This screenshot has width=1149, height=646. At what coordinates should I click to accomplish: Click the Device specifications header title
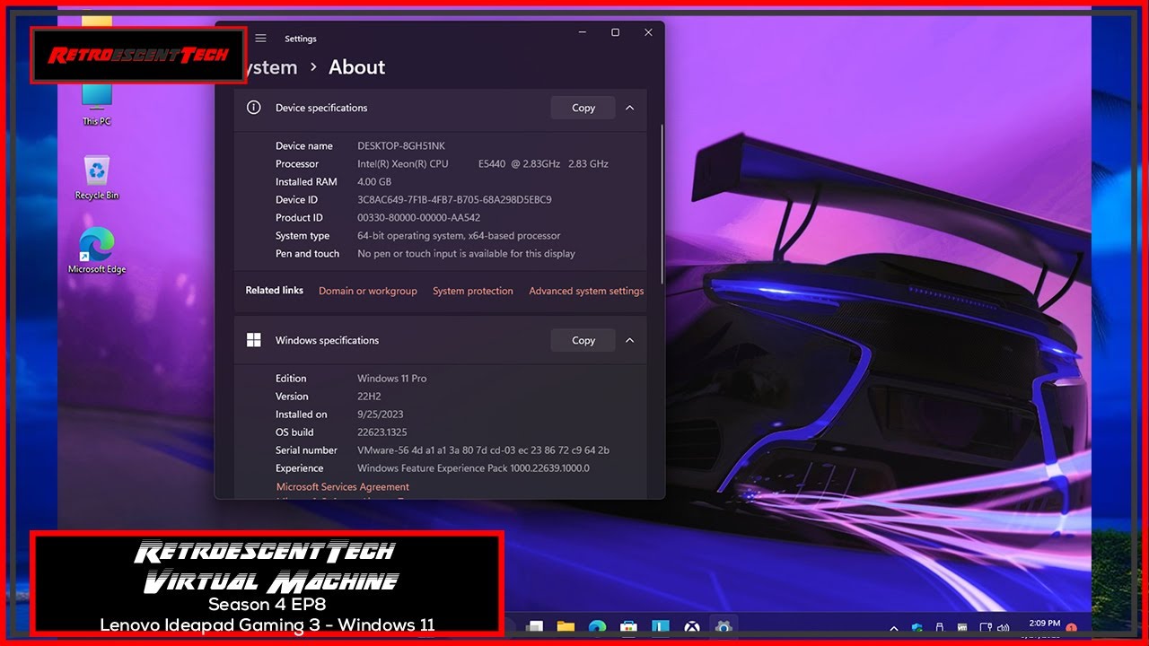pos(321,108)
